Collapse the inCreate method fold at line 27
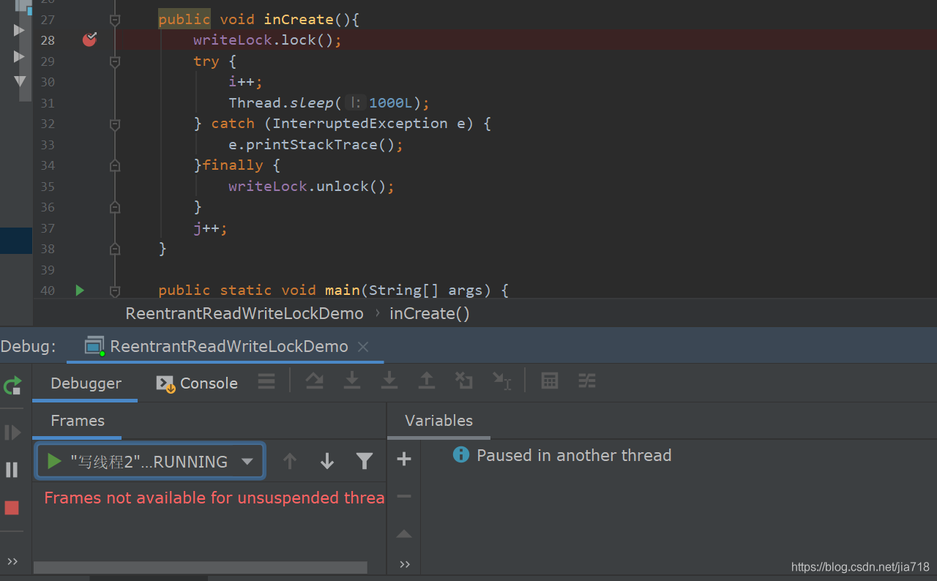The width and height of the screenshot is (937, 581). coord(114,20)
